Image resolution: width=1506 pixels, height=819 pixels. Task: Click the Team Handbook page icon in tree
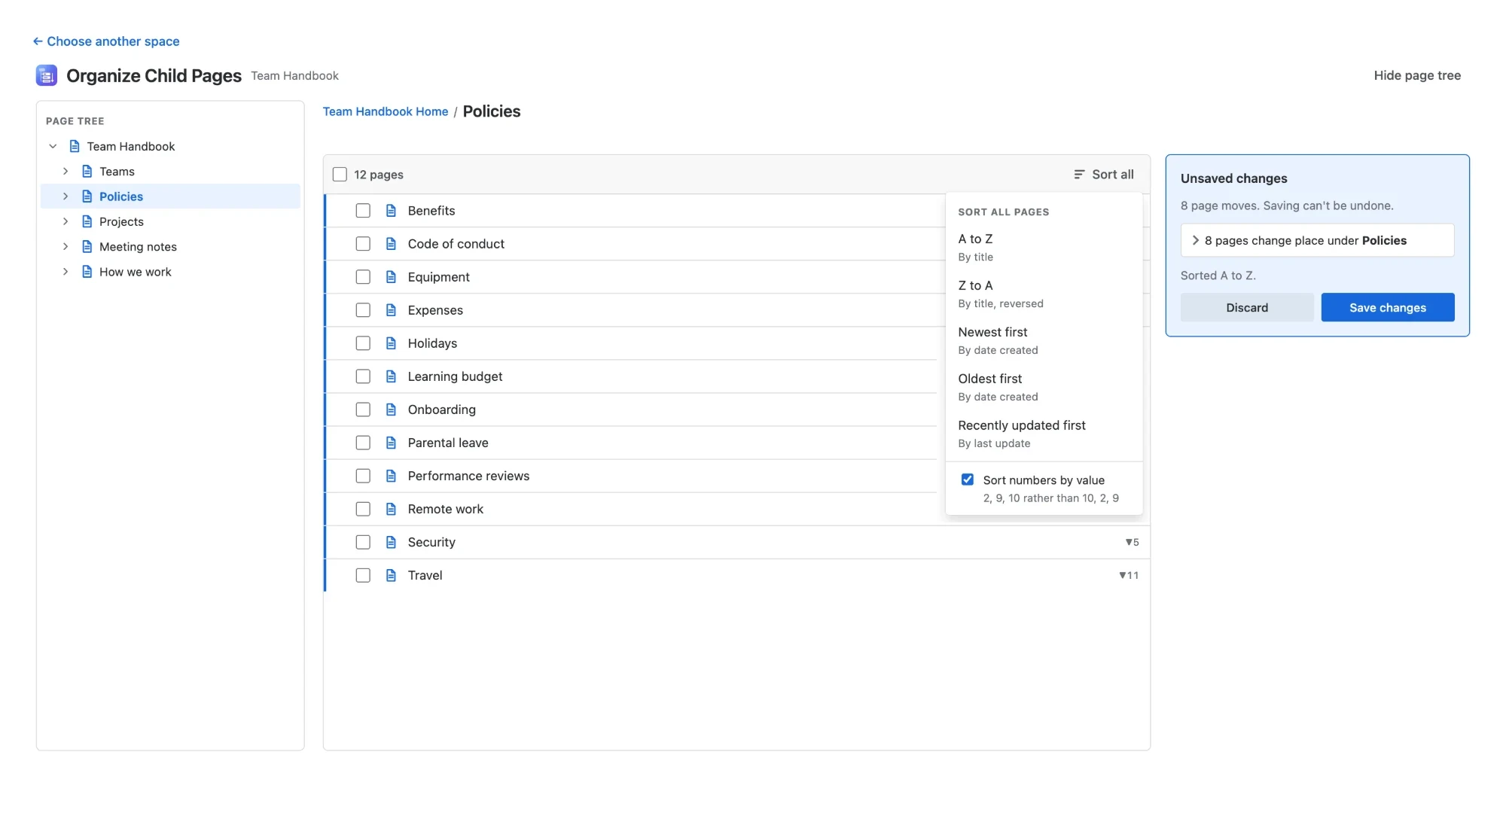[75, 146]
